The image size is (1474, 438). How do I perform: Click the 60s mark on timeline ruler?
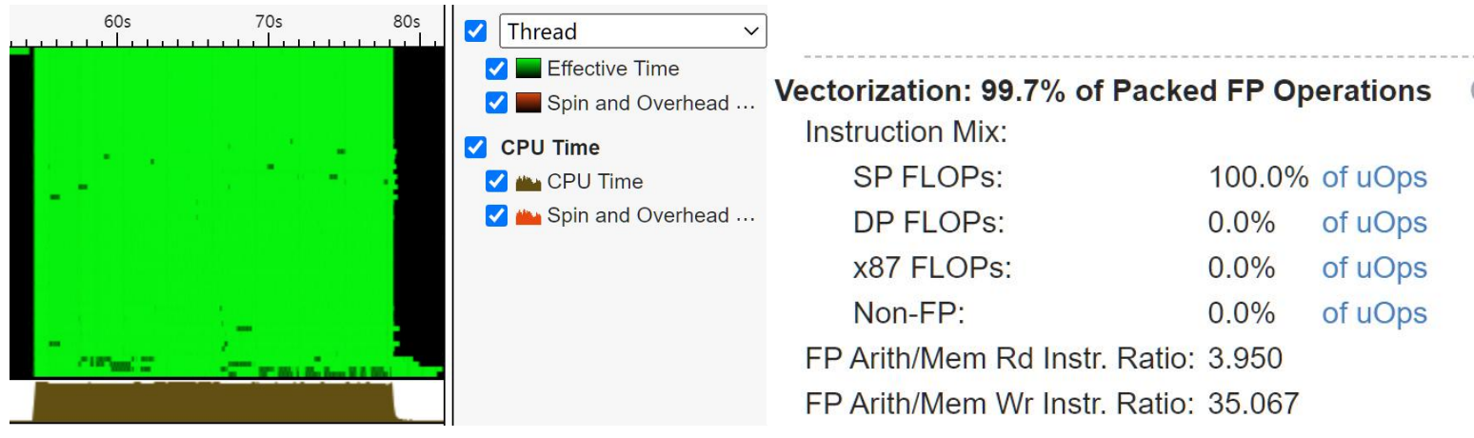pos(117,20)
